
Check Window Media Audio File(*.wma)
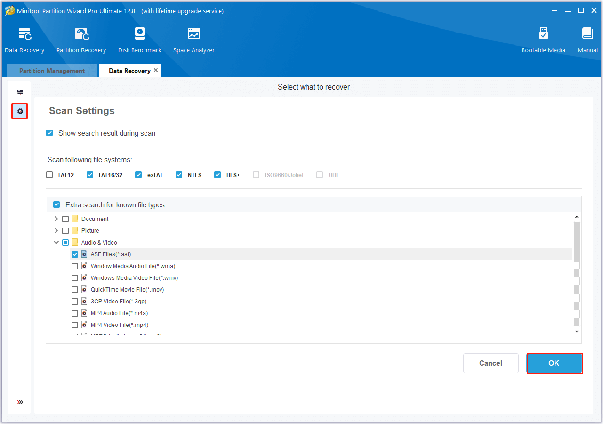tap(75, 266)
